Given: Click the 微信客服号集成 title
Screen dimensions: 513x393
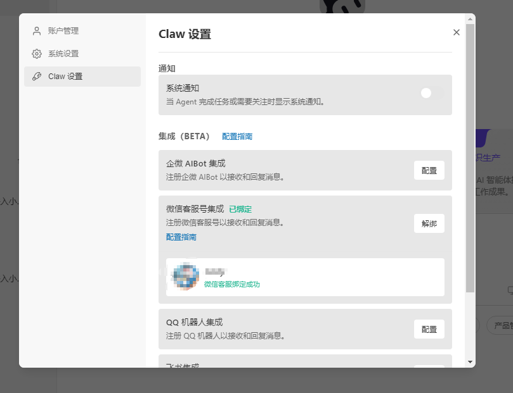Looking at the screenshot, I should 195,209.
